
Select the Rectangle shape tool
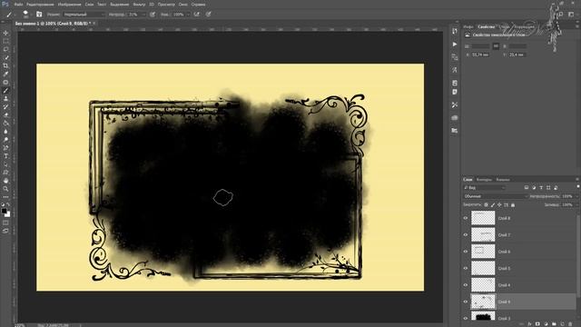(5, 173)
